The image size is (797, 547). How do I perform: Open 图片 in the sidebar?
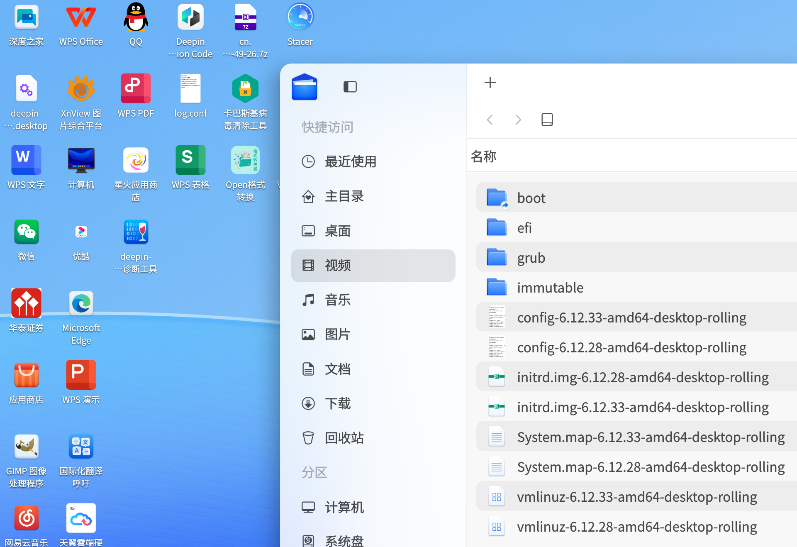[373, 334]
